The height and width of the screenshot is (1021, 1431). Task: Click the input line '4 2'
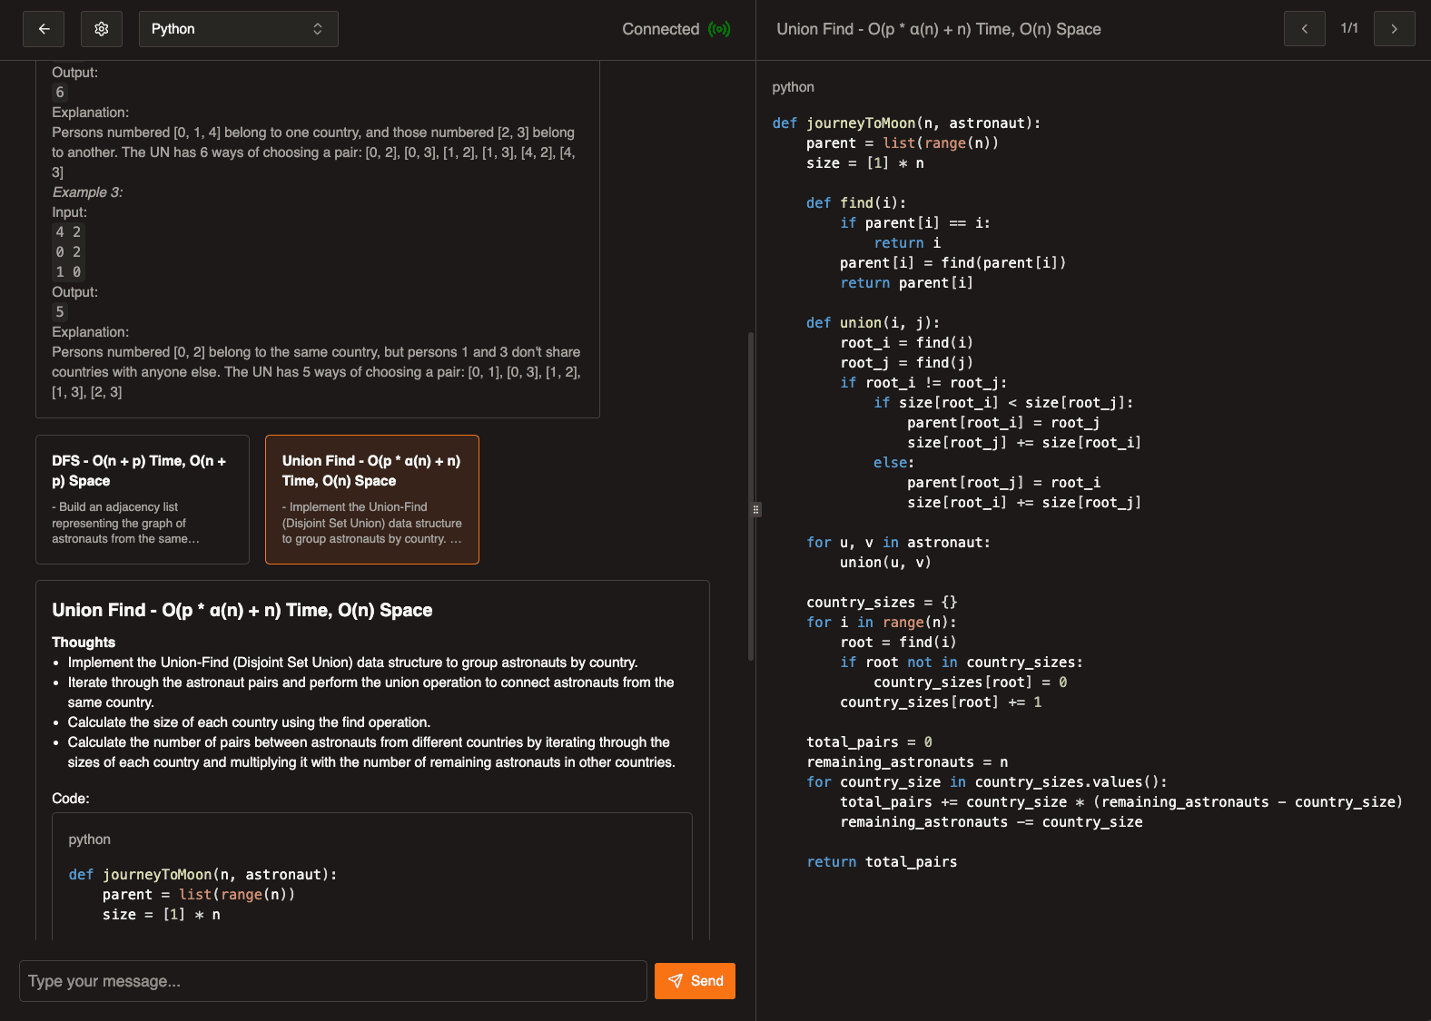click(x=68, y=232)
